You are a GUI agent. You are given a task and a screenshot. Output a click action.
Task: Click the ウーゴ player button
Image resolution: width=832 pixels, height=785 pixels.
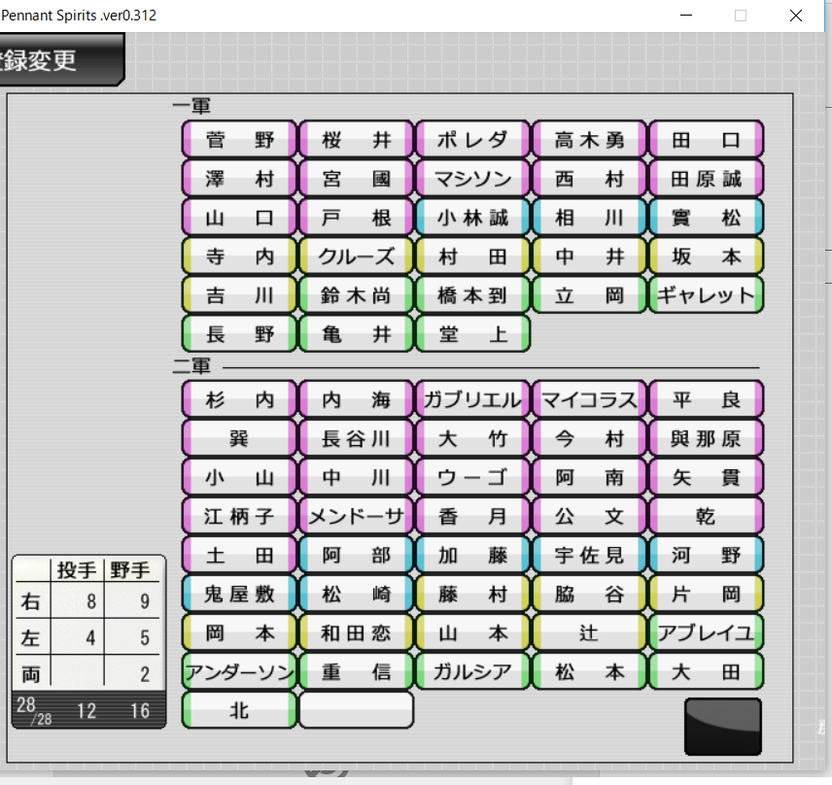point(472,477)
